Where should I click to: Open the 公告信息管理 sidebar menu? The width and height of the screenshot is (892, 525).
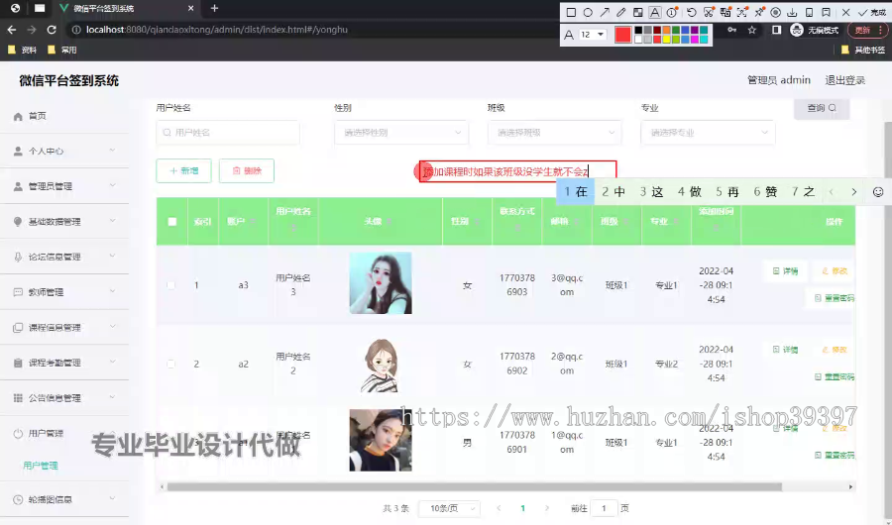point(64,397)
